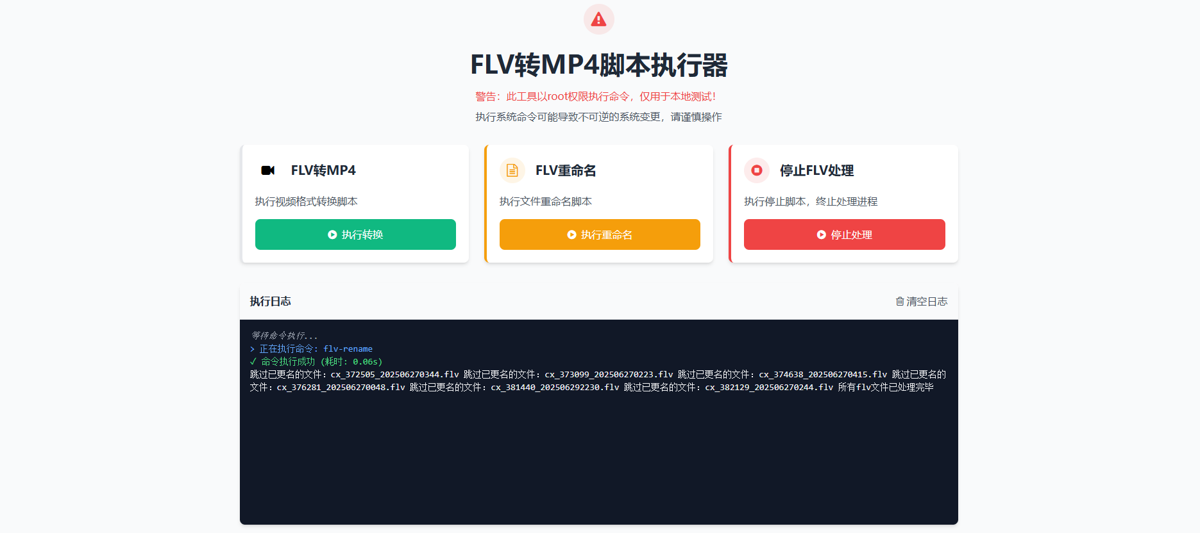This screenshot has height=533, width=1200.
Task: Clear the log via 清空日志
Action: 922,301
